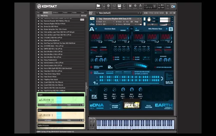Open the Albion I library settings gear

(x=83, y=120)
